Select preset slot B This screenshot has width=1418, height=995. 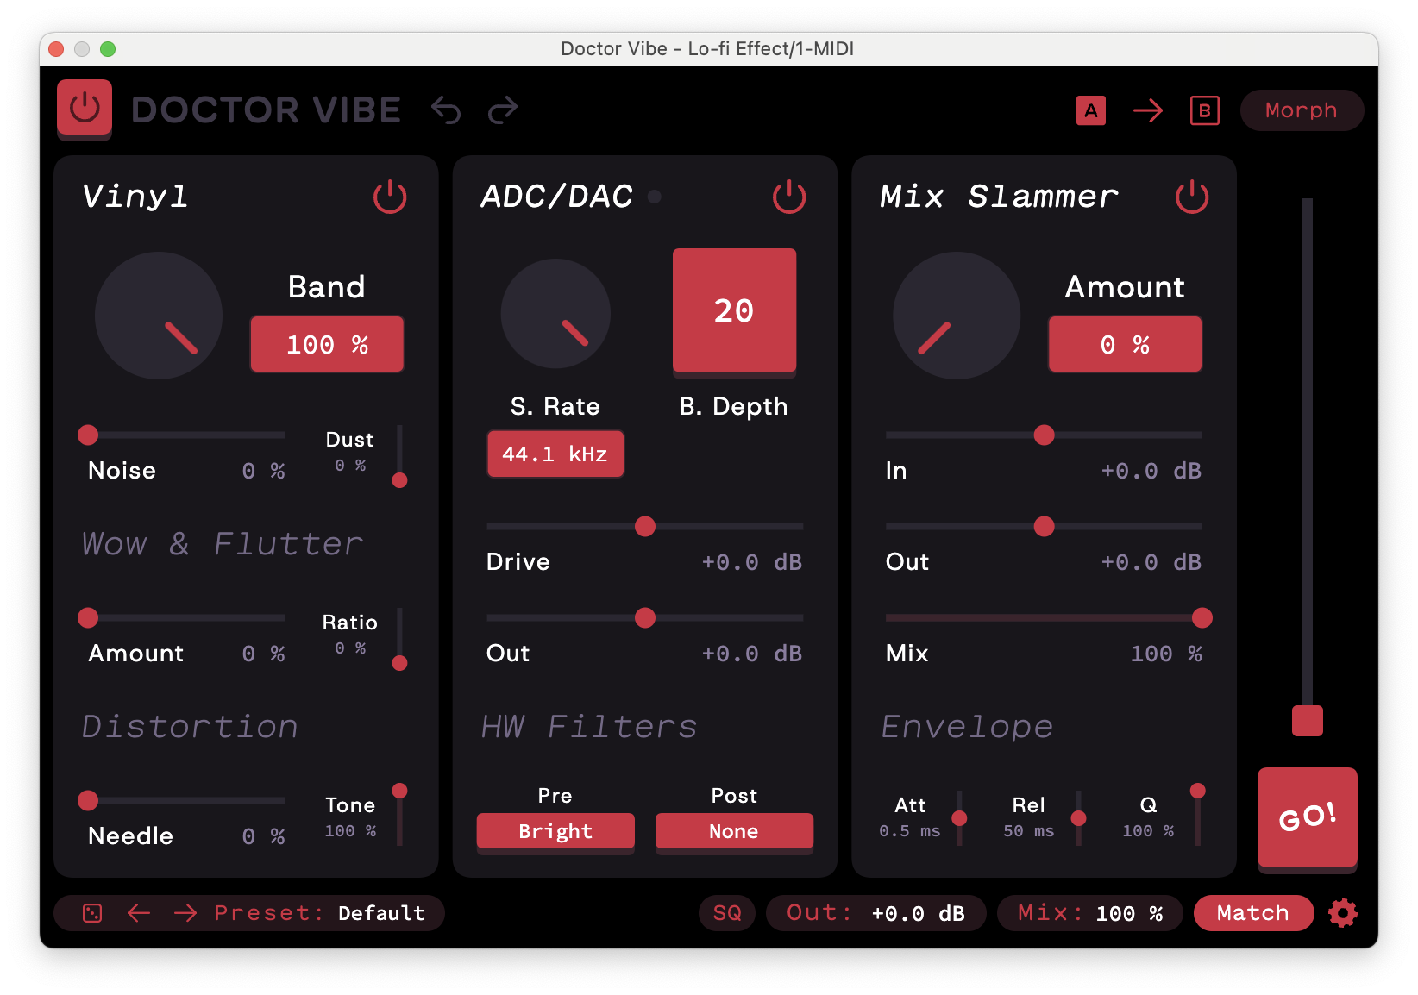click(1204, 110)
